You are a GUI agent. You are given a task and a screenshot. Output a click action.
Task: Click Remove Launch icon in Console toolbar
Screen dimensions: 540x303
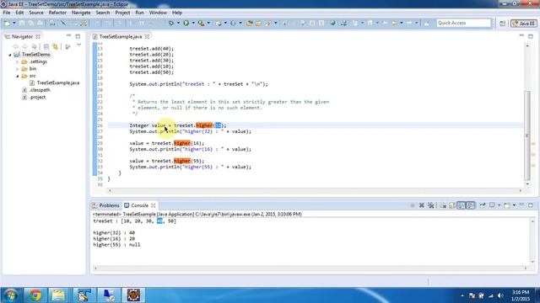pyautogui.click(x=422, y=205)
